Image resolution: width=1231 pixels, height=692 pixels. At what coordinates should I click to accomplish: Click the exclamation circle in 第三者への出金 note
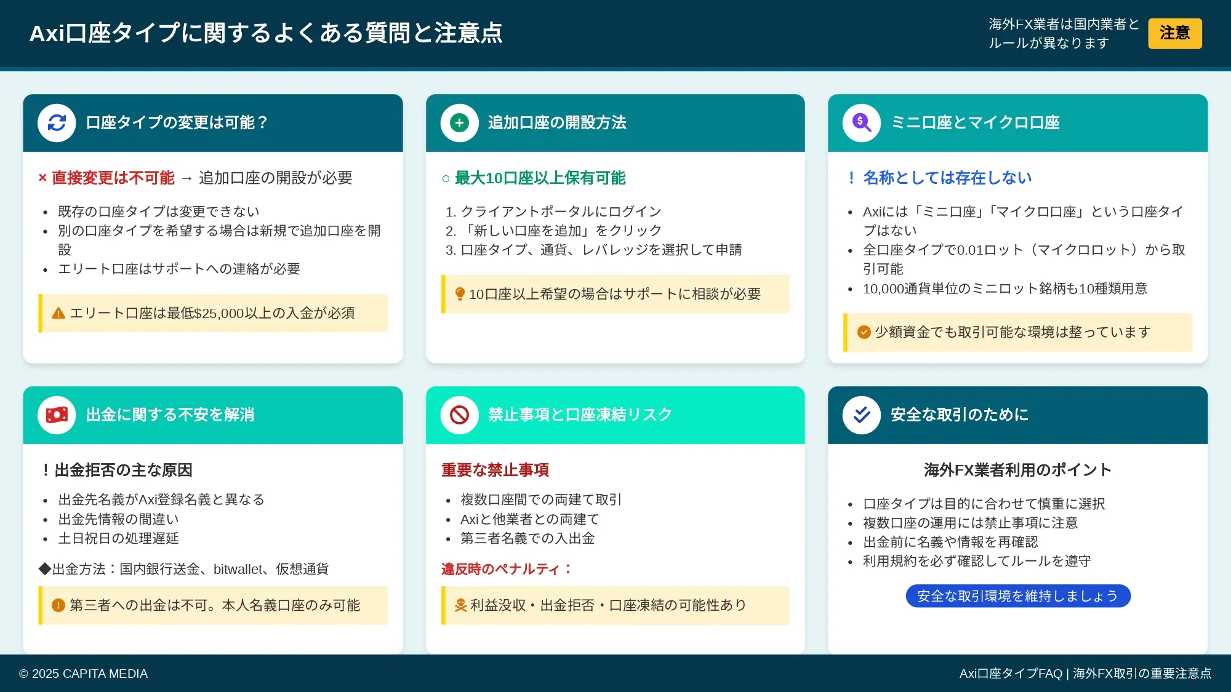pyautogui.click(x=58, y=605)
